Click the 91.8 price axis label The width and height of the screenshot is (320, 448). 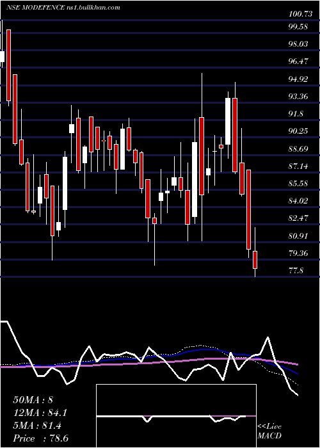coord(297,114)
